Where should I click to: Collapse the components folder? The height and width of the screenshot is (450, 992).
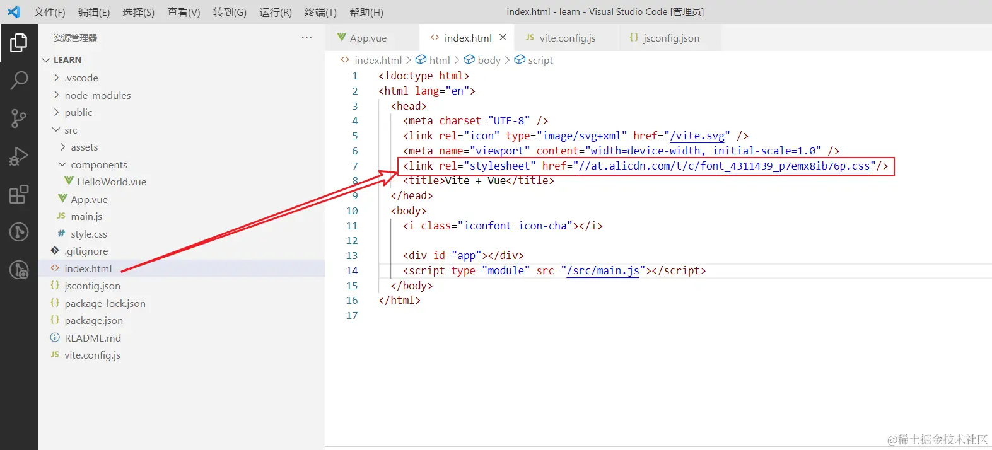point(63,164)
